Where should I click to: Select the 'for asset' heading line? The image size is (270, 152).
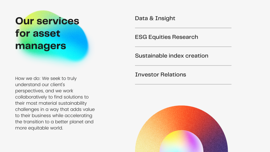point(38,34)
